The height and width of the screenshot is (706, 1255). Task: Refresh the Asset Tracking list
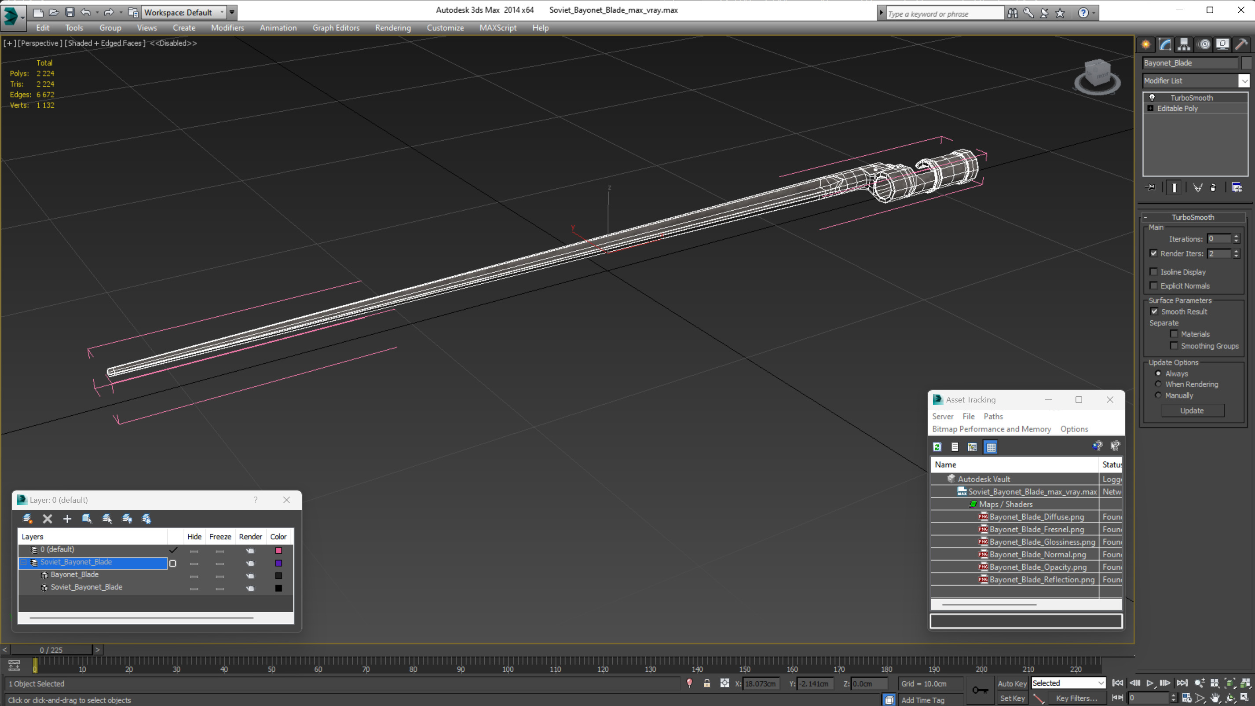click(x=937, y=447)
